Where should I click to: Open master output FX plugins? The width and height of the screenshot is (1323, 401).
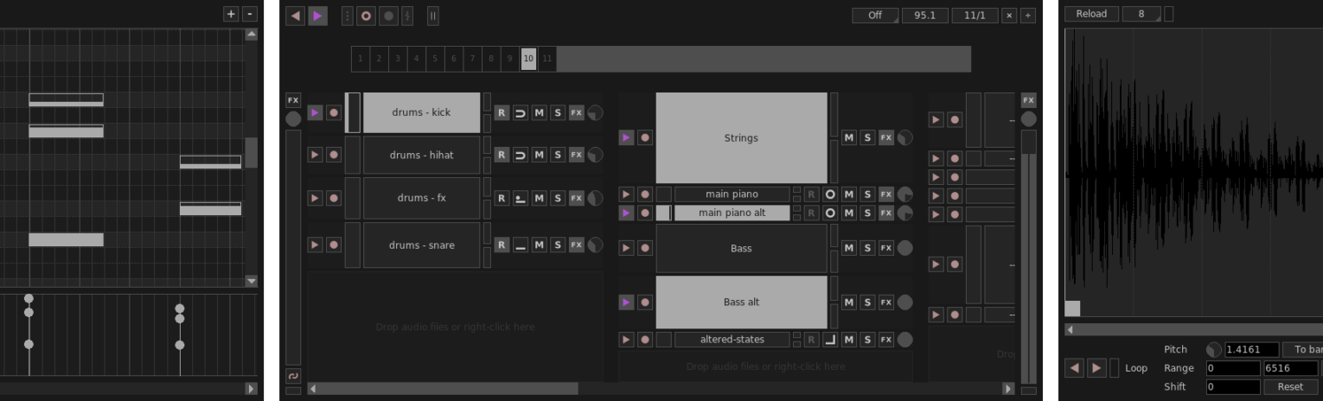[1028, 100]
